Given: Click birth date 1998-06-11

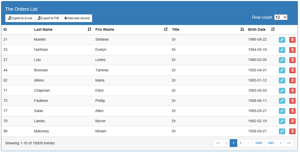Looking at the screenshot, I should click(x=257, y=101).
